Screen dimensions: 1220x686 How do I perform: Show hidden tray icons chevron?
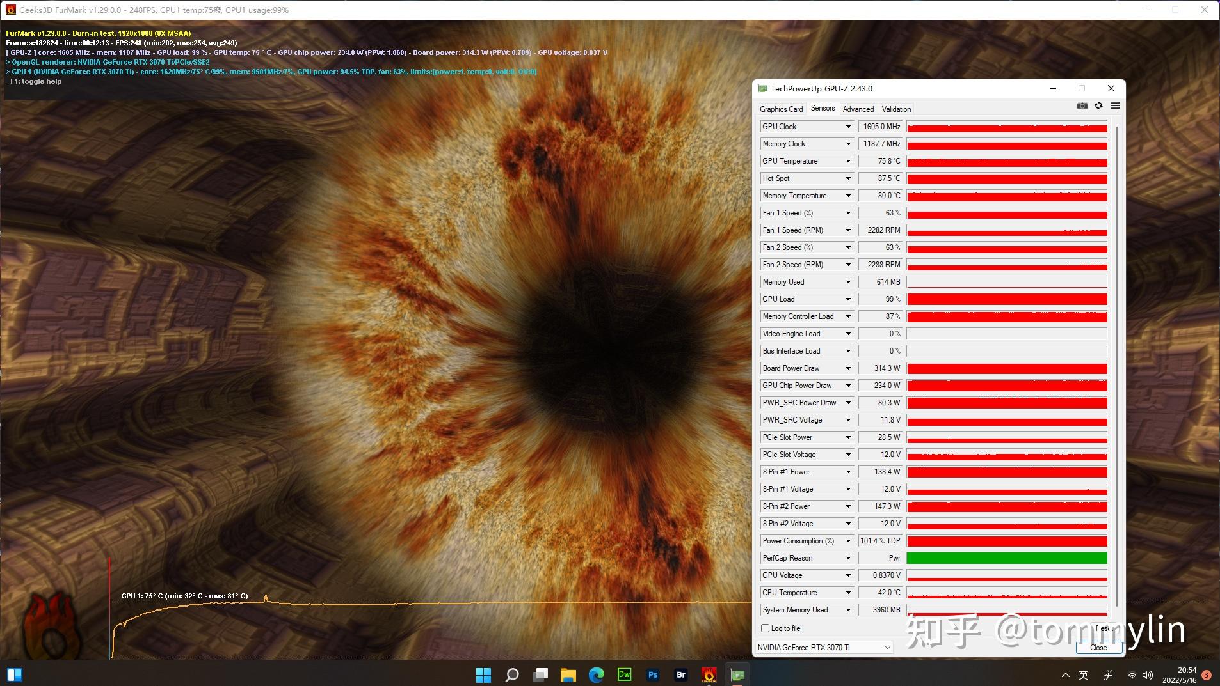coord(1065,675)
